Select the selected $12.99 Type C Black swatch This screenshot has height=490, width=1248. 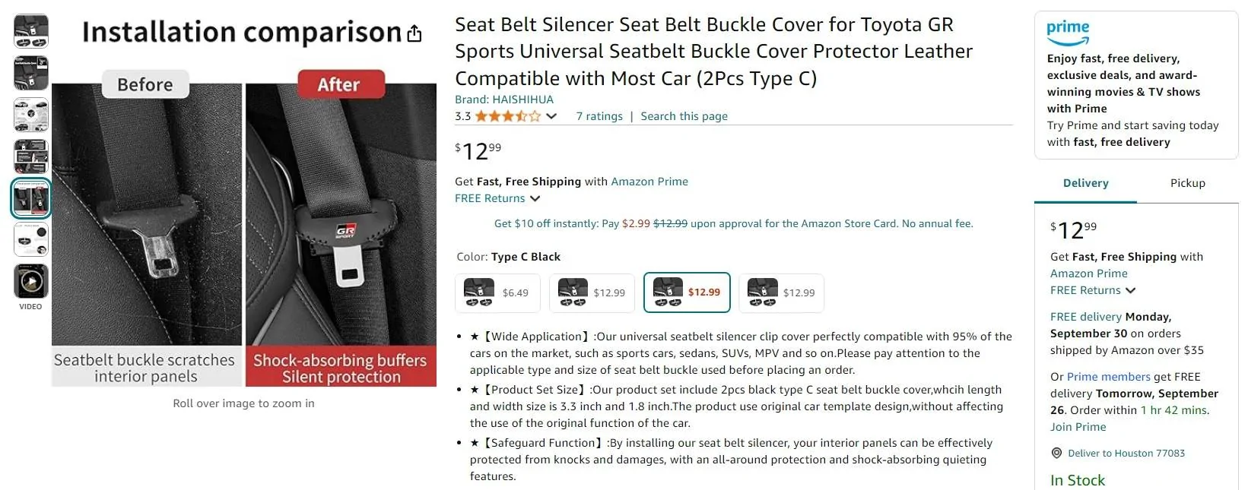[x=687, y=292]
